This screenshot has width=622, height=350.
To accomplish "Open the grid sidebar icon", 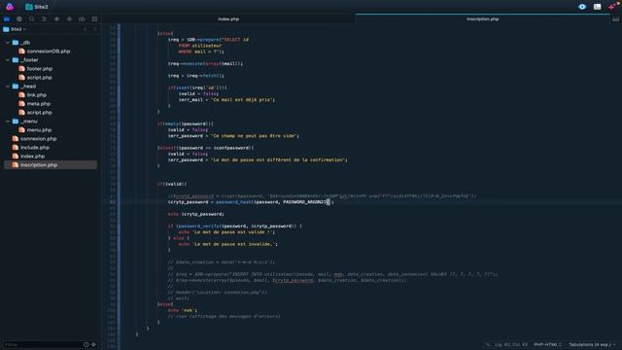I will (94, 19).
